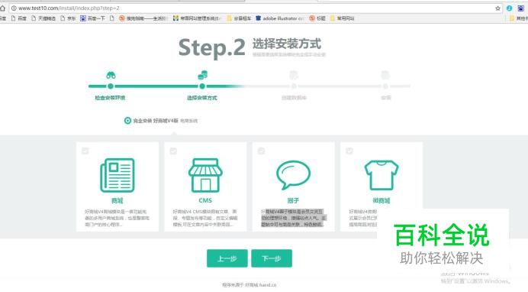
Task: Click the site info icon in address bar
Action: tap(14, 8)
